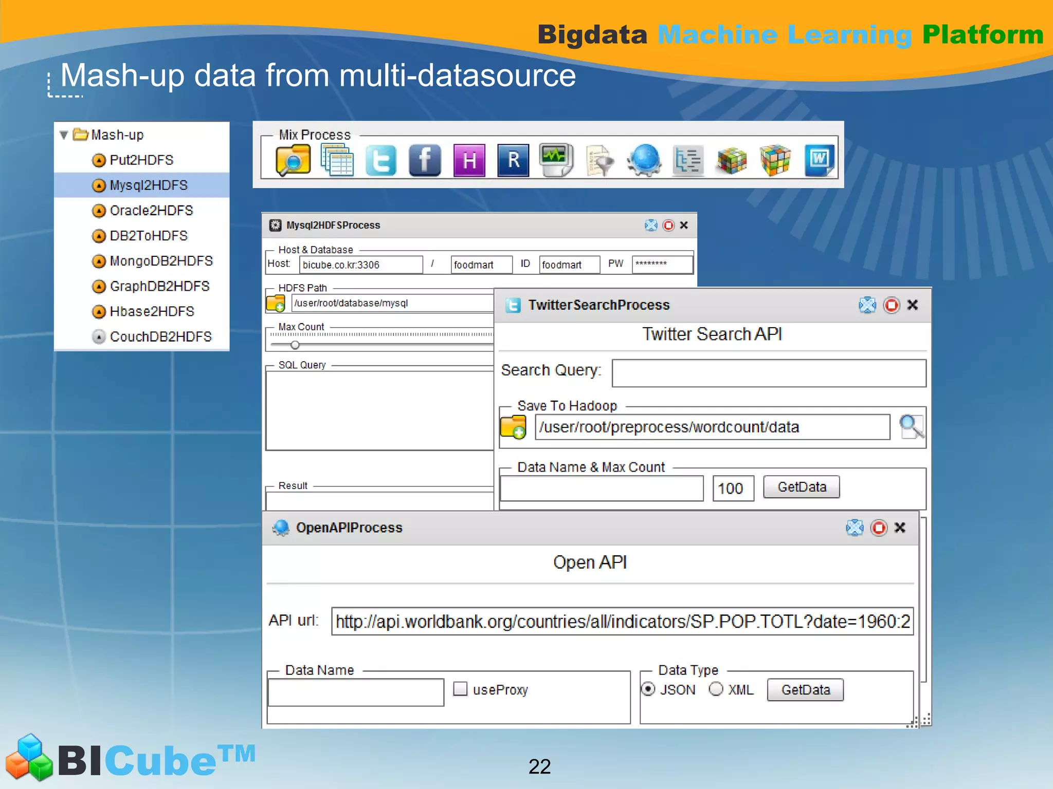The width and height of the screenshot is (1053, 789).
Task: Click the HDFS Path field /user/root/database/mysql
Action: (393, 303)
